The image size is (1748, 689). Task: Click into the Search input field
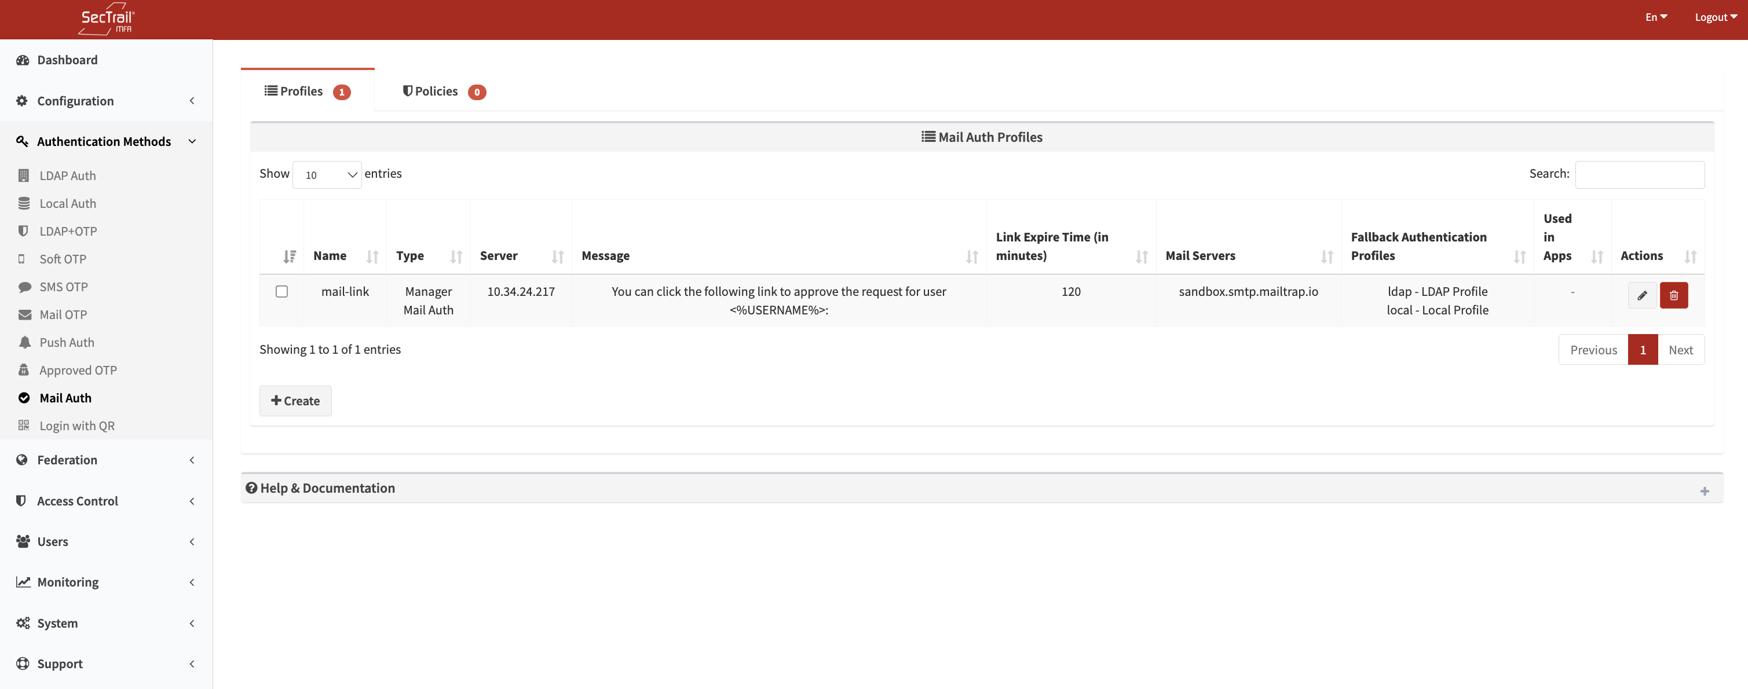(1639, 175)
